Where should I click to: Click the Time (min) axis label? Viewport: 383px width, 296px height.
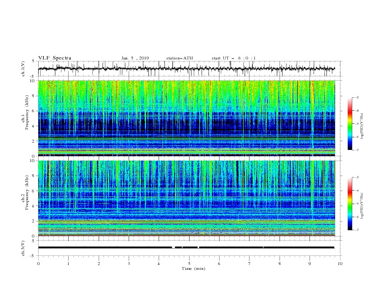[x=193, y=268]
